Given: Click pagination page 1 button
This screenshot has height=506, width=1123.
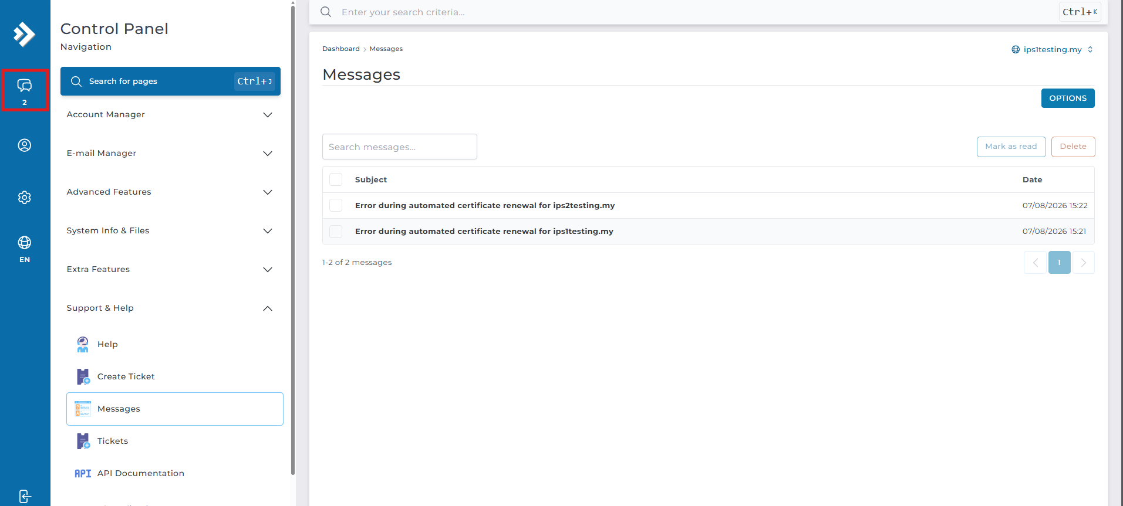Looking at the screenshot, I should [x=1060, y=262].
